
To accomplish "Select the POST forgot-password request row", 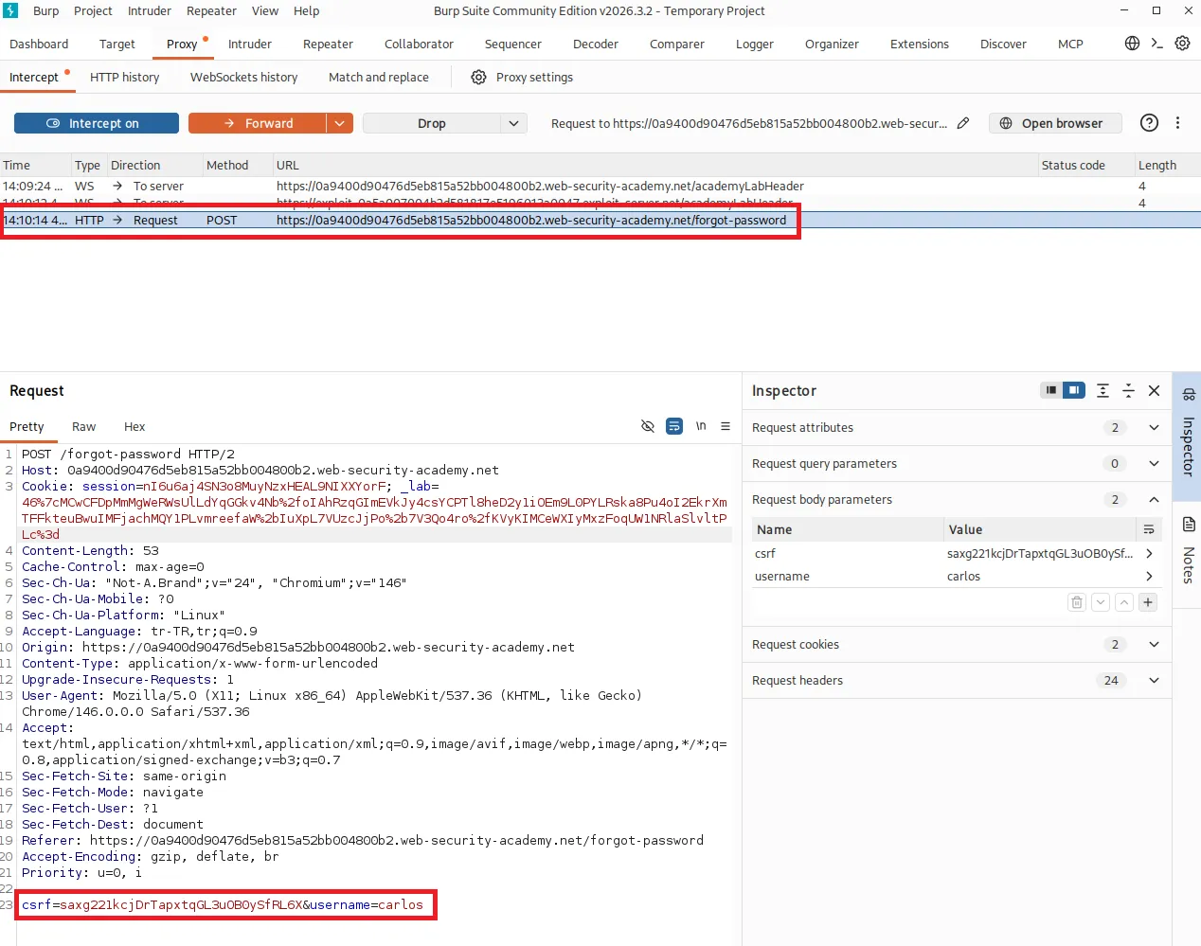I will (600, 220).
